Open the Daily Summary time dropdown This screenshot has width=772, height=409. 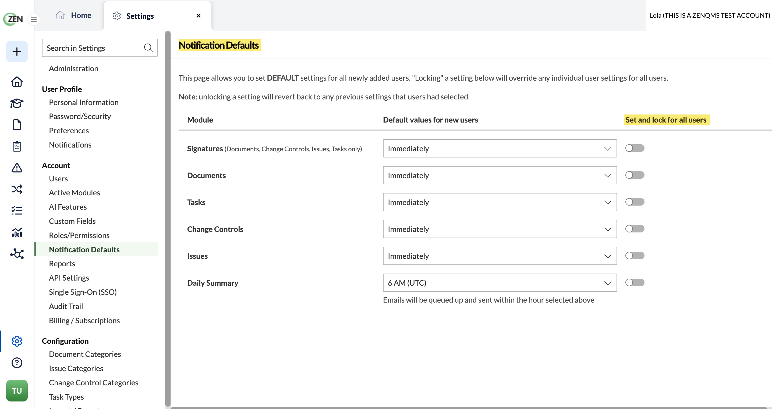tap(500, 283)
